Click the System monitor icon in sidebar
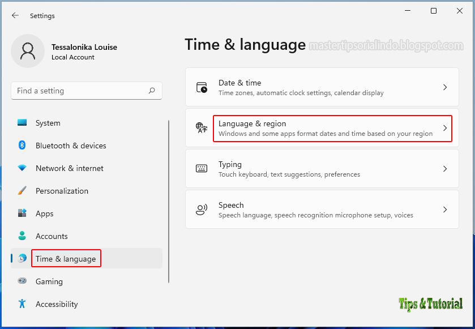The image size is (475, 329). tap(23, 123)
